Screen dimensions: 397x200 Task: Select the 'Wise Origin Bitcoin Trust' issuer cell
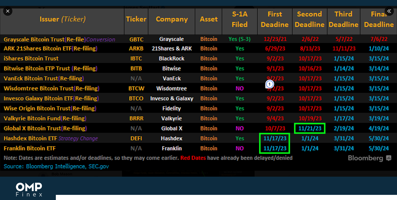(50, 108)
